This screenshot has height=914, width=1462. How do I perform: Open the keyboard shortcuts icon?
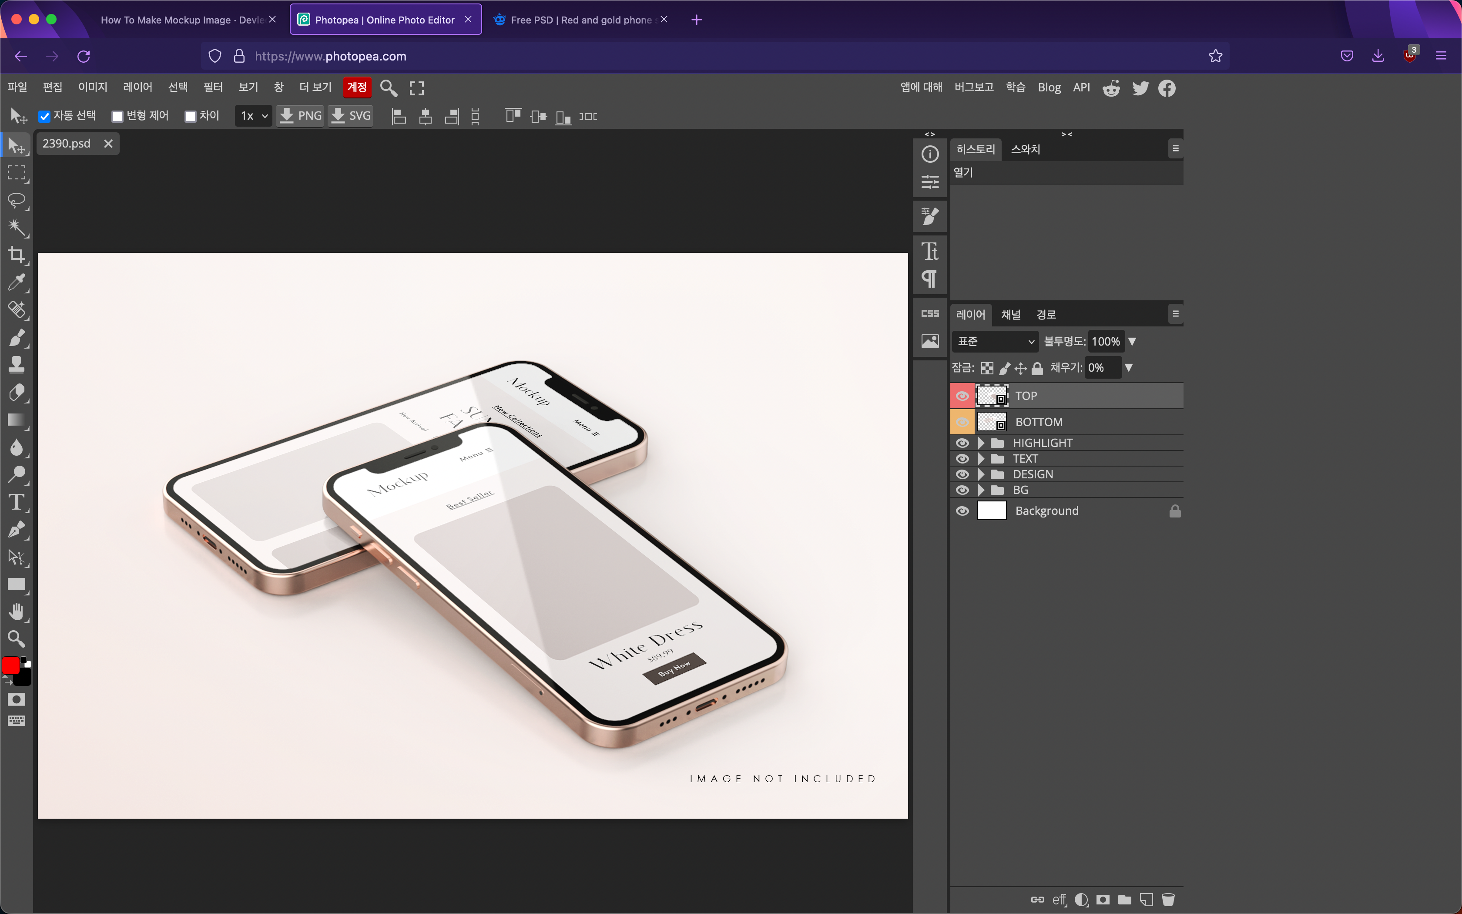coord(16,721)
